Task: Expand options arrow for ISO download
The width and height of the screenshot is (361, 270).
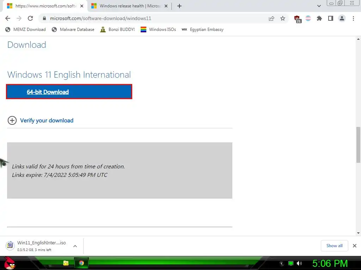Action: pyautogui.click(x=75, y=246)
